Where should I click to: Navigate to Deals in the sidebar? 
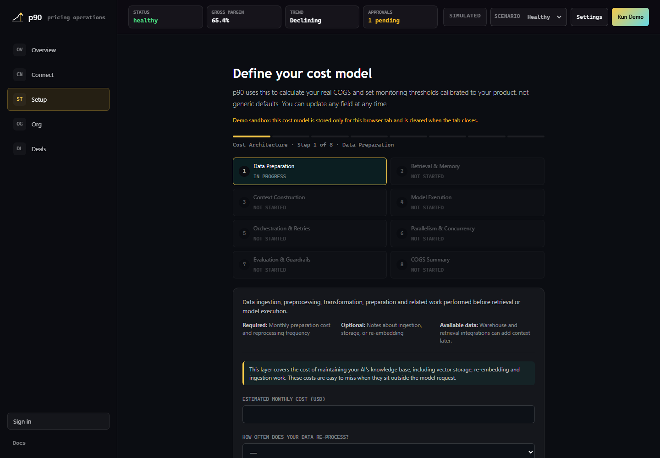tap(58, 149)
